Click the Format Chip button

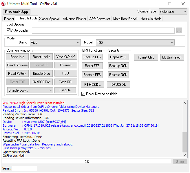tap(146, 57)
